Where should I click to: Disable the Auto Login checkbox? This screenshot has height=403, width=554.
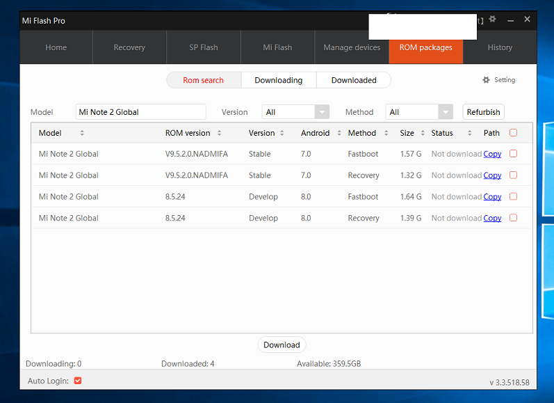[x=78, y=381]
